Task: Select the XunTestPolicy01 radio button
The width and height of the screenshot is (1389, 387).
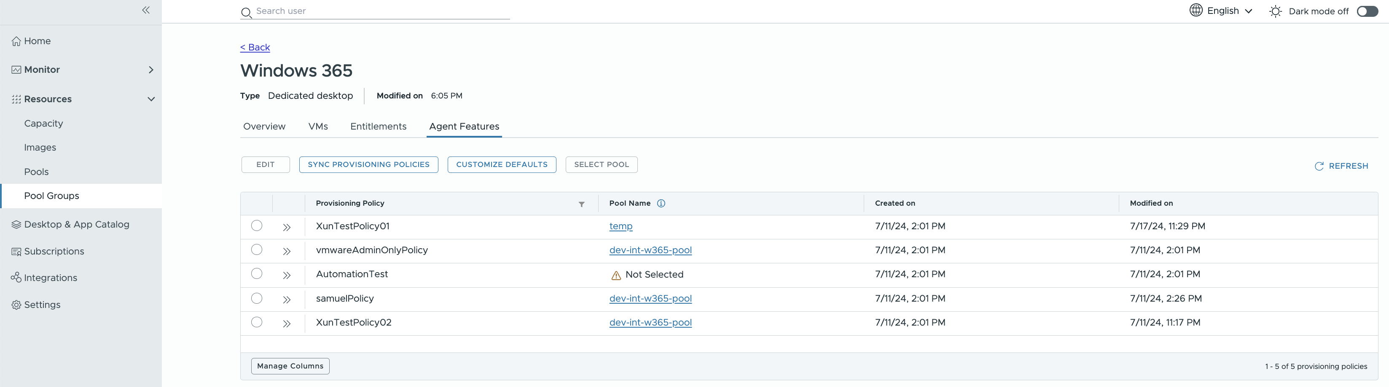Action: tap(257, 226)
